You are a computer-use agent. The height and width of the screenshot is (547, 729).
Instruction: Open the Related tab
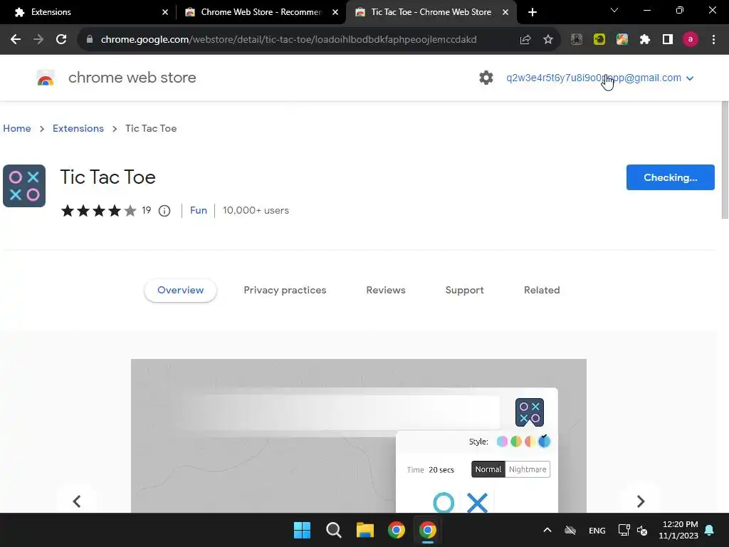pos(542,291)
